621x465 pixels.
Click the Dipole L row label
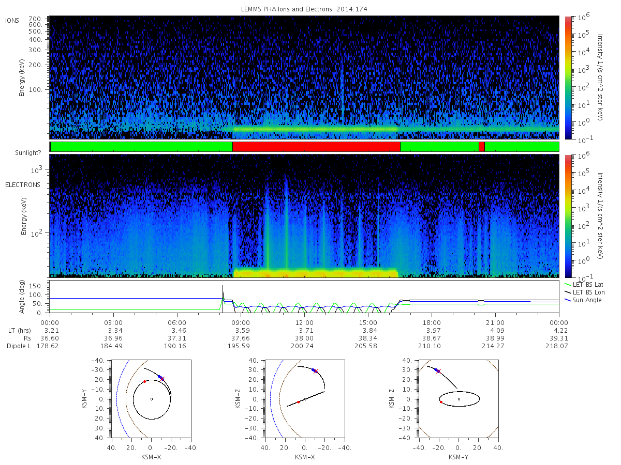click(x=19, y=346)
